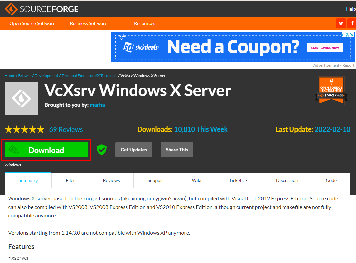356x263 pixels.
Task: Click the green security shield checkmark icon
Action: tap(102, 150)
